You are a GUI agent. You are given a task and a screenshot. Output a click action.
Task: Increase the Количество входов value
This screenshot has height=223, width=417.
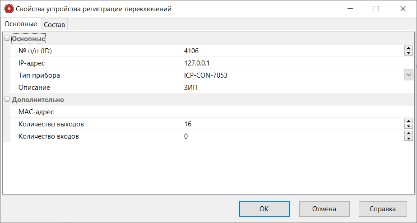tap(409, 134)
